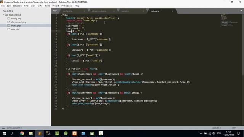Click the createNewRegisterUser method call
The image size is (244, 137).
coord(128,82)
